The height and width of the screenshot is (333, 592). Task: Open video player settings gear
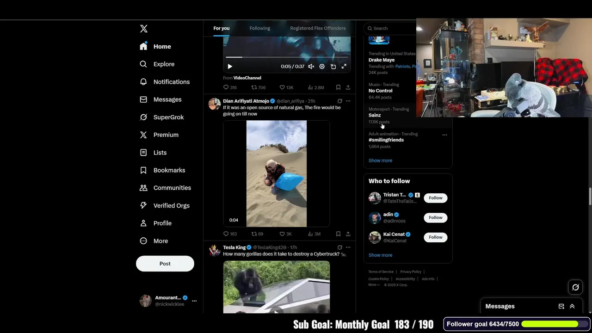point(322,67)
